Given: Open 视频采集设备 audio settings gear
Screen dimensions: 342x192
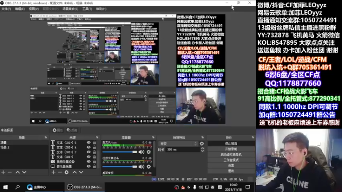Looking at the screenshot, I should coord(149,167).
